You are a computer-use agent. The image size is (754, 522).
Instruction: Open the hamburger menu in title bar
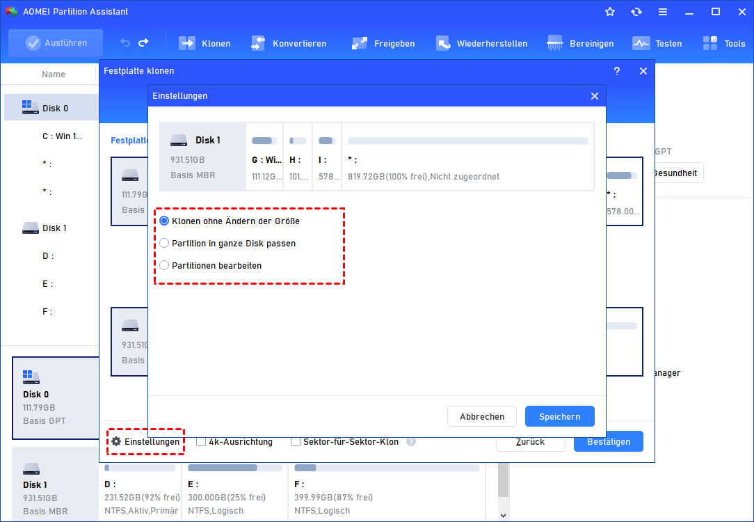(x=663, y=12)
